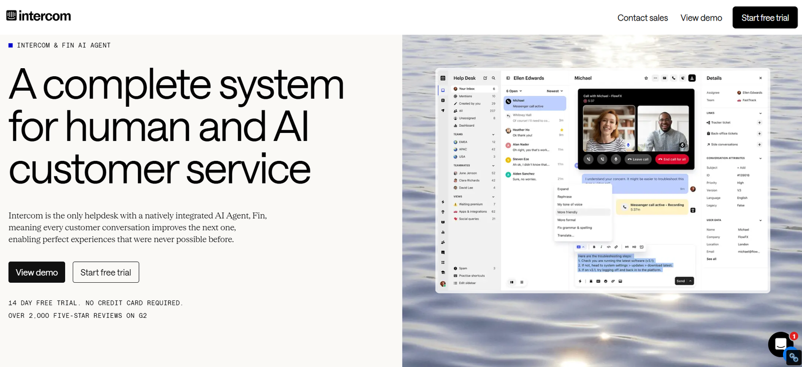Add a Back-office ticket with plus icon
This screenshot has height=367, width=802.
tap(759, 133)
